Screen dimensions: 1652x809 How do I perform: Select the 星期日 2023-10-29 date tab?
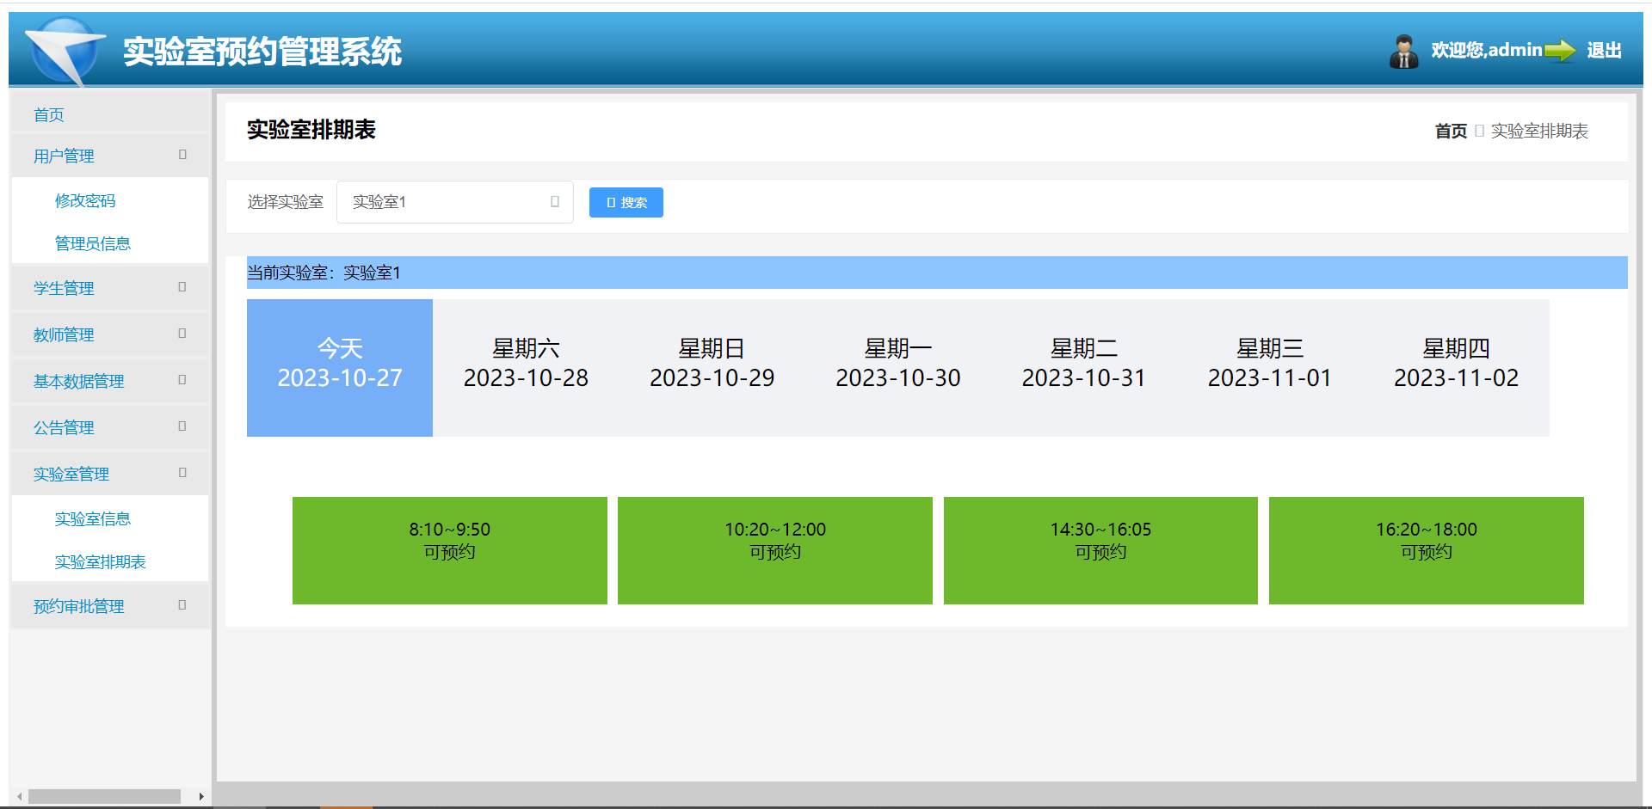[712, 368]
